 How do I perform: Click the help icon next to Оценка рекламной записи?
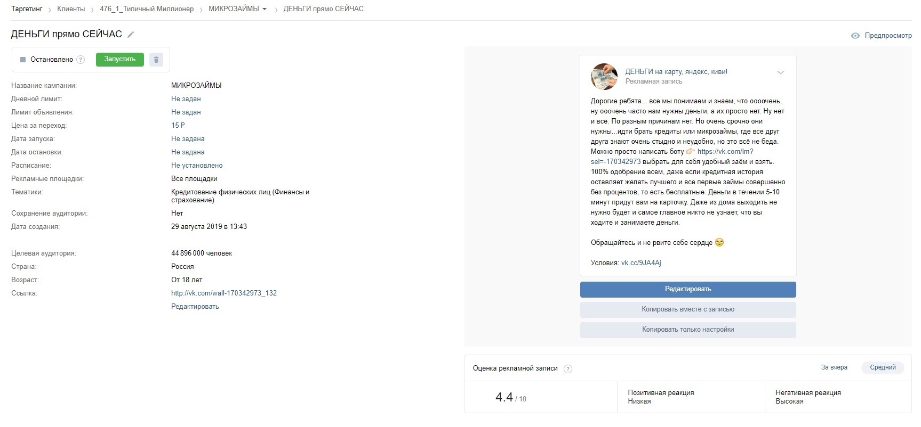click(x=568, y=369)
